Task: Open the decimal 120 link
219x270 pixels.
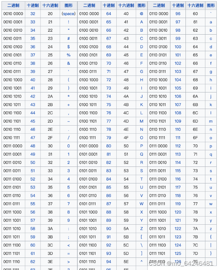Action: [178, 212]
